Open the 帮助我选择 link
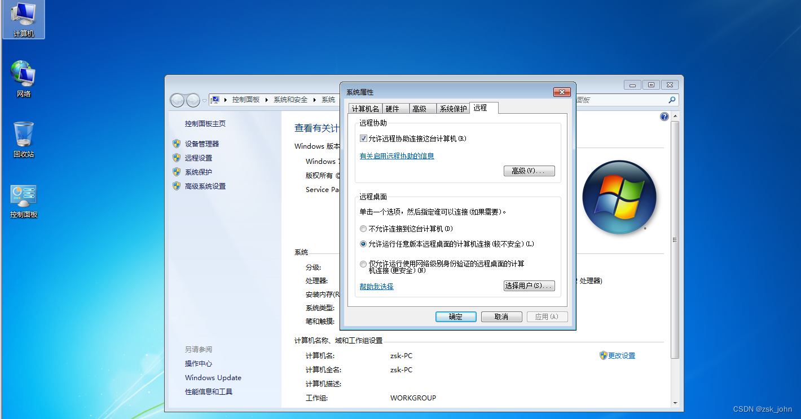This screenshot has height=419, width=801. click(377, 287)
